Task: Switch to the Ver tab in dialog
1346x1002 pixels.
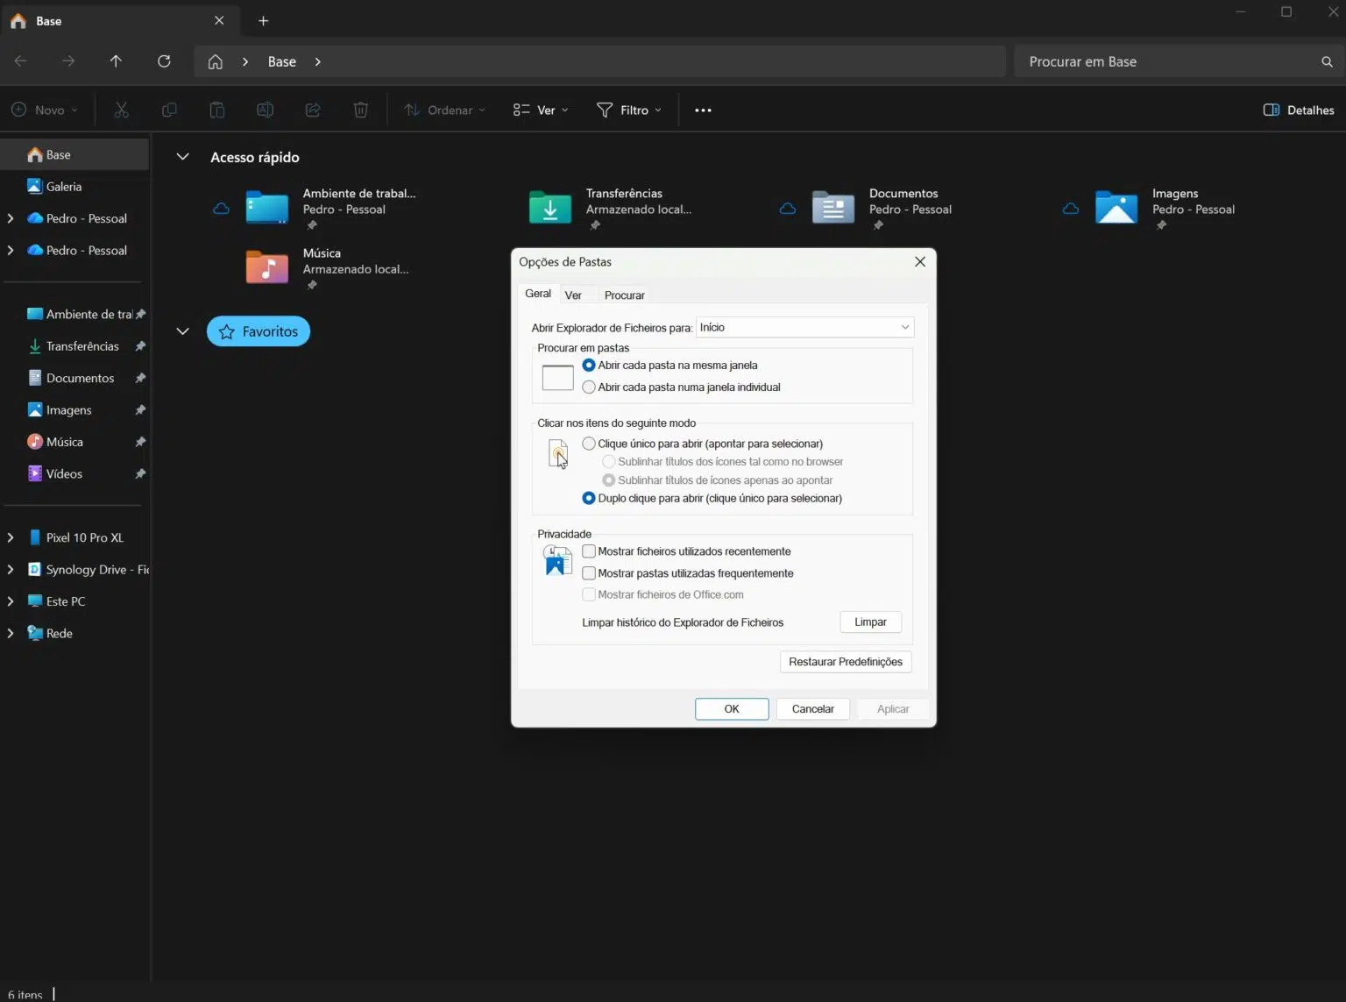Action: (x=573, y=295)
